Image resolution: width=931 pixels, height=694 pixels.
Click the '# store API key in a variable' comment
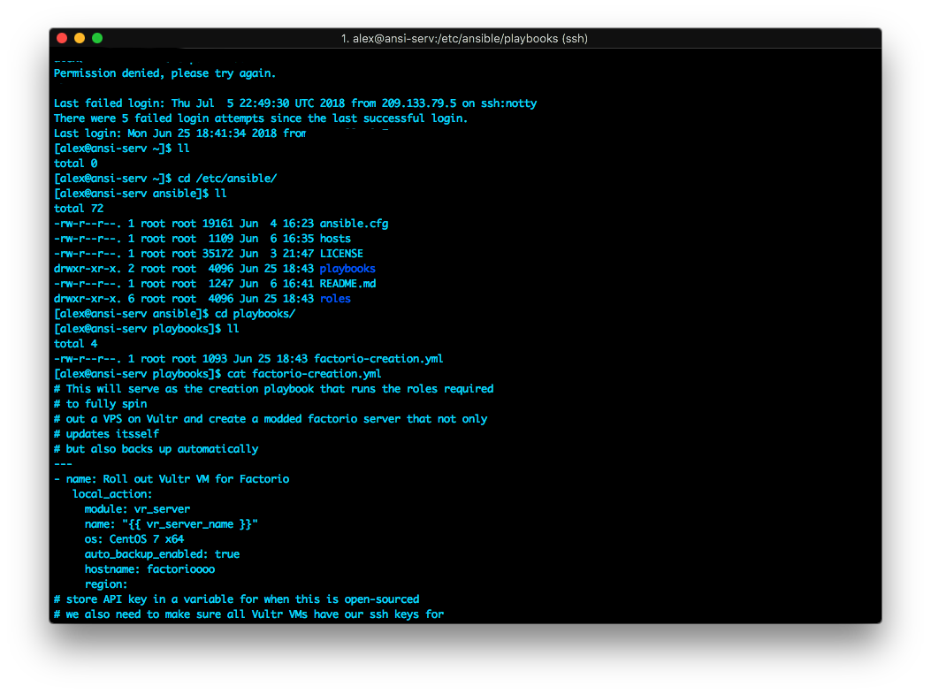click(236, 599)
